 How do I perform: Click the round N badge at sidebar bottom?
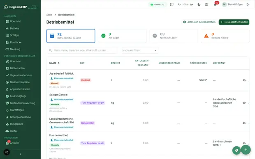(x=7, y=152)
